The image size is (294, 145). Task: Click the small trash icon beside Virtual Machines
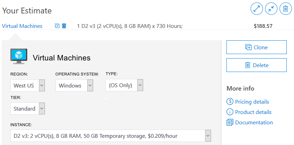click(64, 26)
